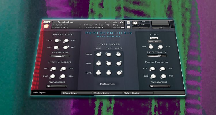Click the Filter Envelope SUS knob
This screenshot has width=216, height=115.
click(x=153, y=76)
